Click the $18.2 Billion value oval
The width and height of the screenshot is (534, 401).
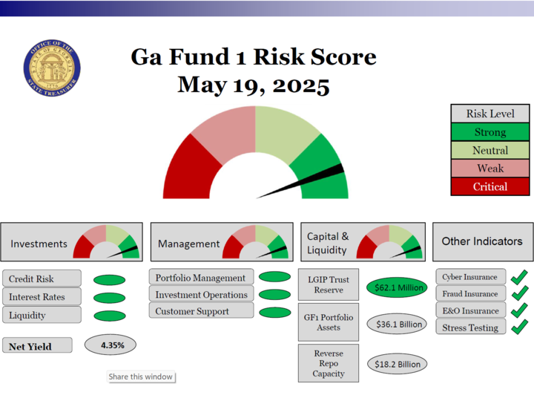coord(397,364)
